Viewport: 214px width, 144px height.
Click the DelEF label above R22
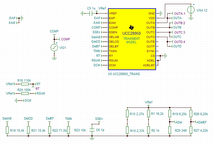click(50, 119)
